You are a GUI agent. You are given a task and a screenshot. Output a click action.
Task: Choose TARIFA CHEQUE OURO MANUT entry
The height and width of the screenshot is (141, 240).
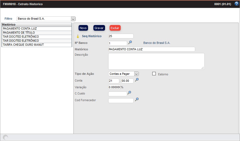pyautogui.click(x=36, y=45)
